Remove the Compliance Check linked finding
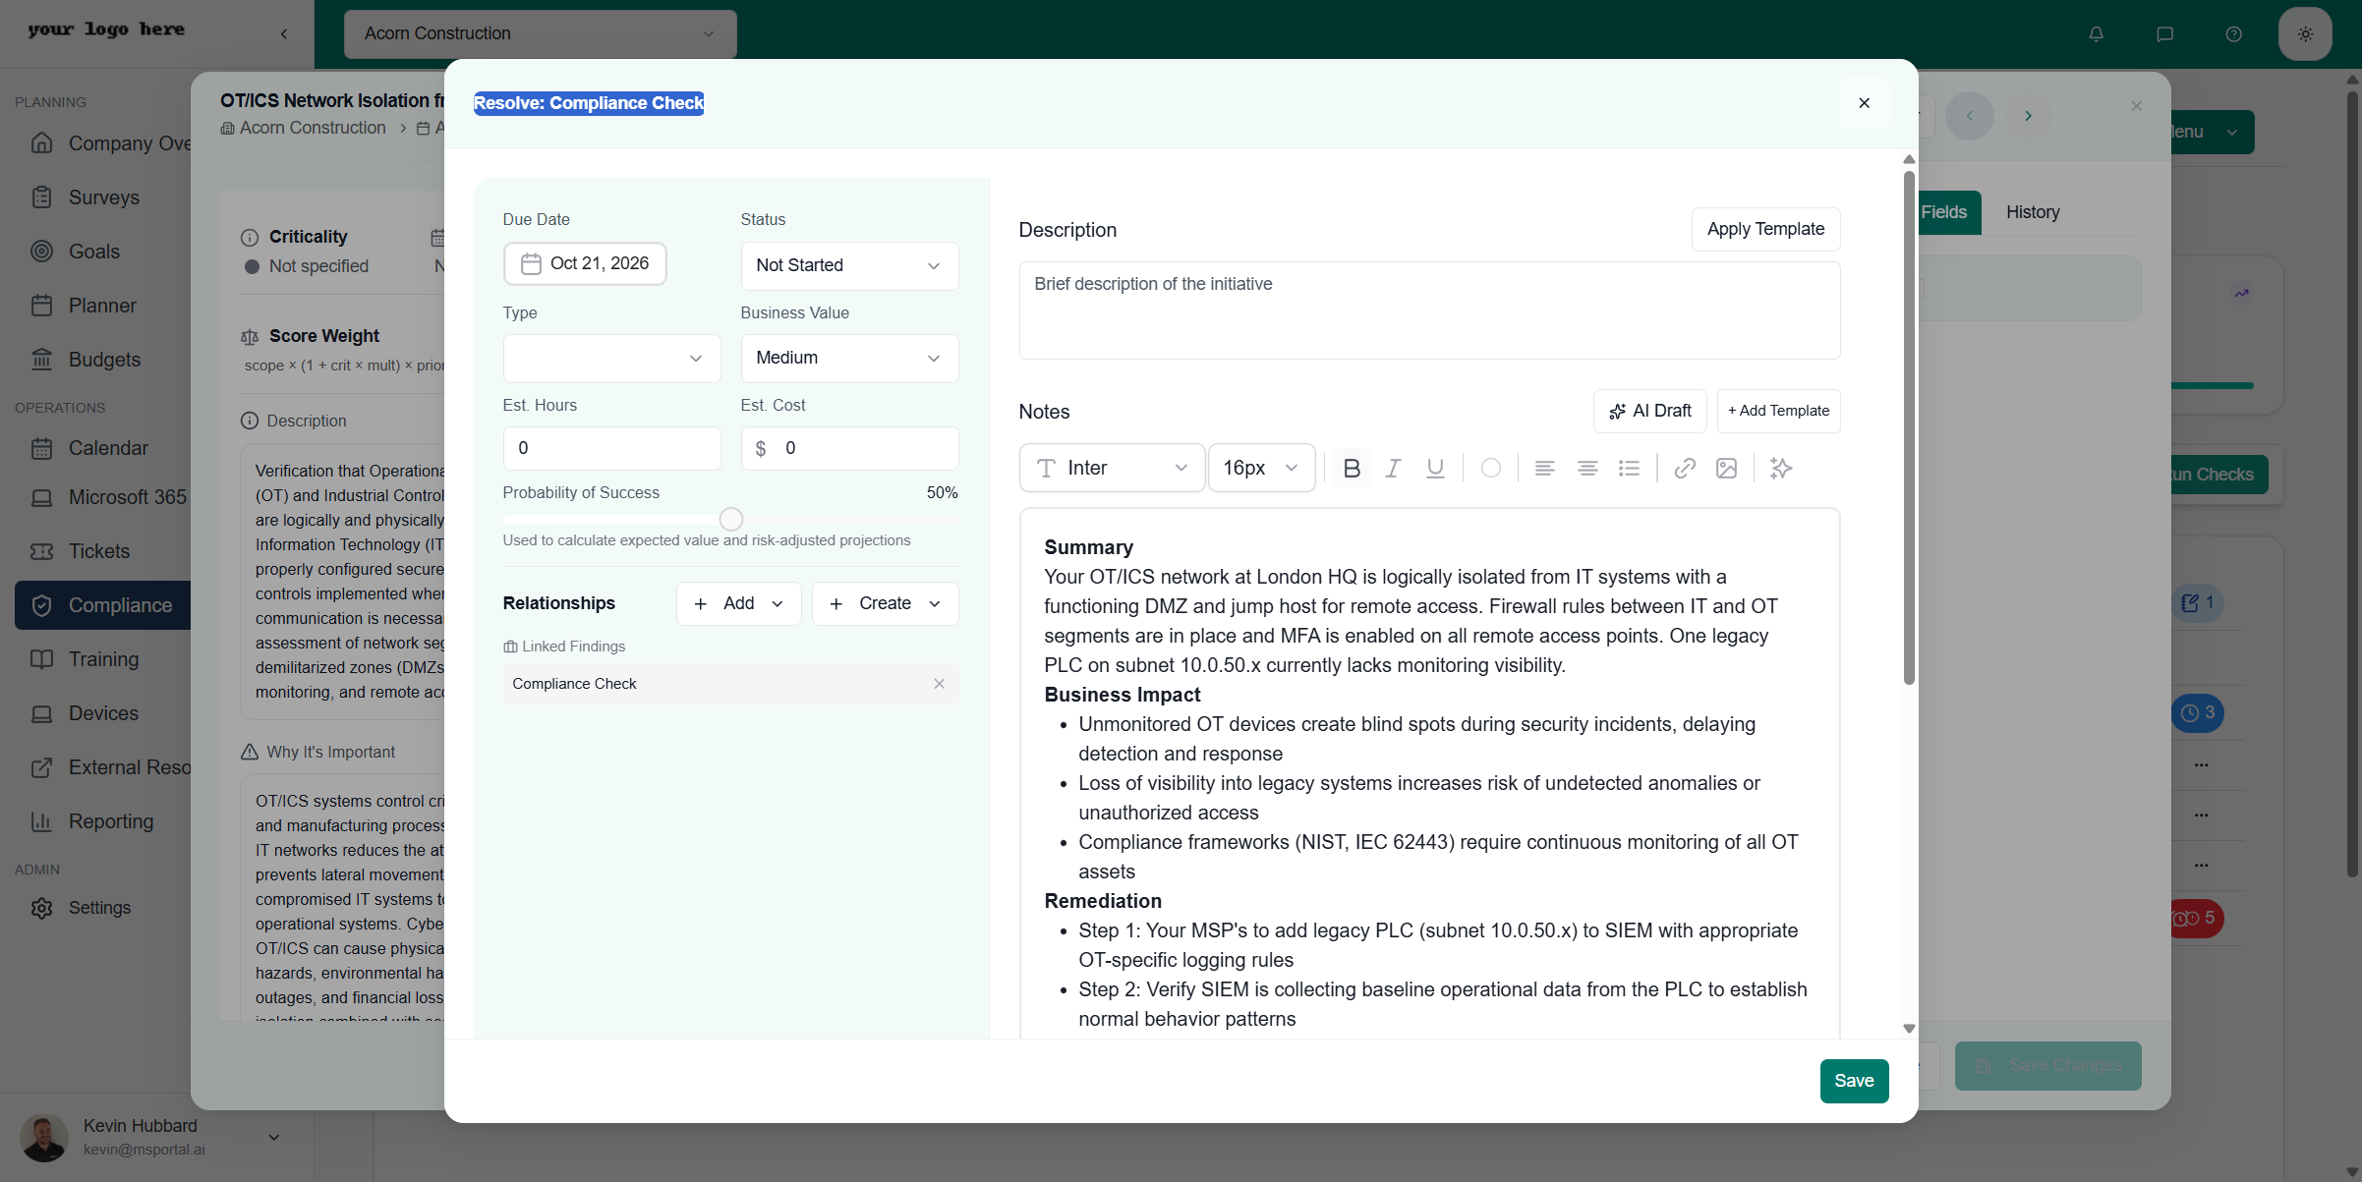 click(939, 684)
